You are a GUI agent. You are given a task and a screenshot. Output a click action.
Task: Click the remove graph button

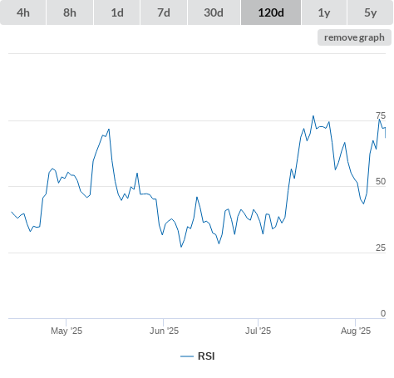tap(354, 37)
